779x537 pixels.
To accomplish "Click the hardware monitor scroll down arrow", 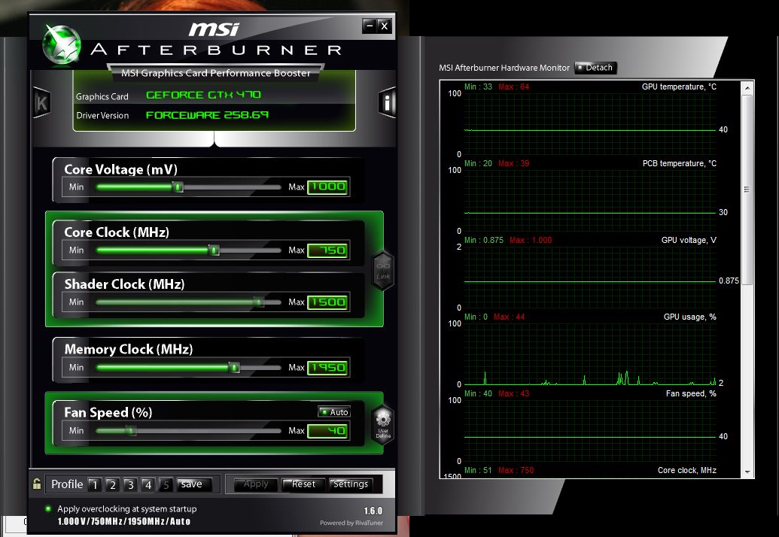I will 747,472.
